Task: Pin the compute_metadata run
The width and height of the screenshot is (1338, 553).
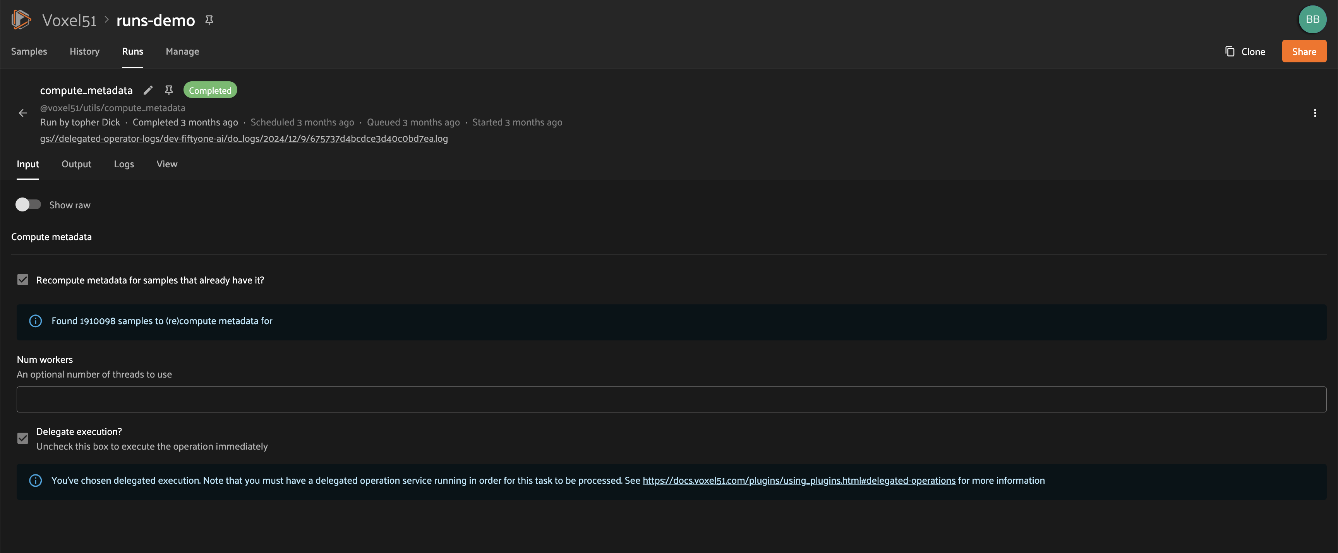Action: coord(169,91)
